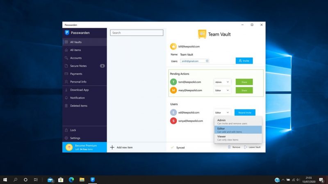328x184 pixels.
Task: Choose Viewer role in dropdown list
Action: point(238,138)
